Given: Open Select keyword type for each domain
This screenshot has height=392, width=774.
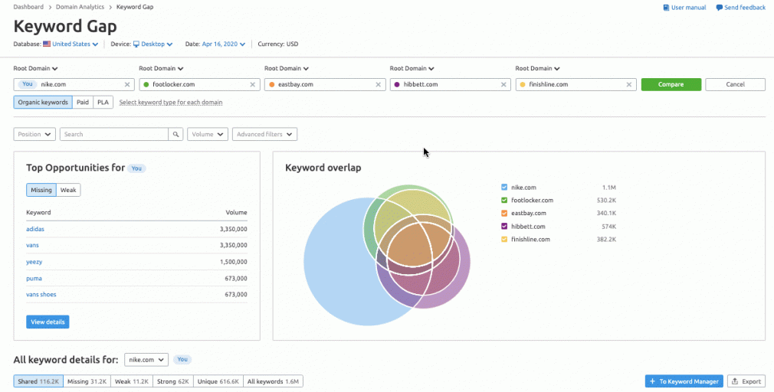Looking at the screenshot, I should click(171, 103).
